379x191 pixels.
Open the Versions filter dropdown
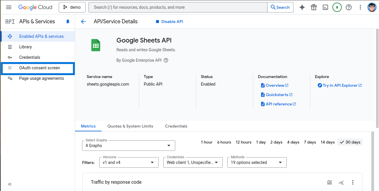pos(129,162)
